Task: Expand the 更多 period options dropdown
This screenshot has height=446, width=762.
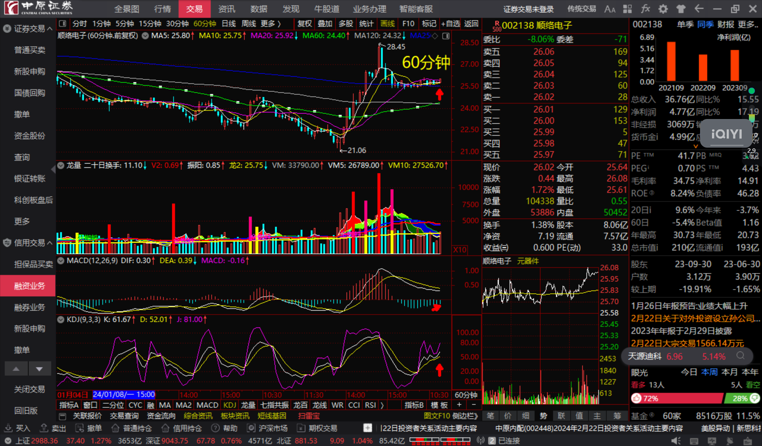Action: click(x=271, y=24)
